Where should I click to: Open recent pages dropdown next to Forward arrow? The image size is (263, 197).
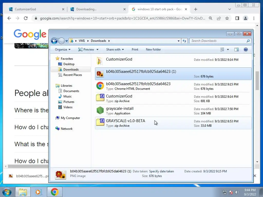67,41
